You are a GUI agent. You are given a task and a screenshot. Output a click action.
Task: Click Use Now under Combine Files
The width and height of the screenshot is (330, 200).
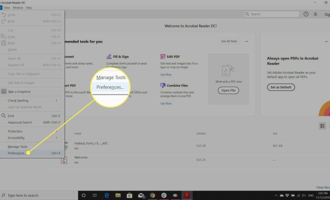[x=166, y=103]
